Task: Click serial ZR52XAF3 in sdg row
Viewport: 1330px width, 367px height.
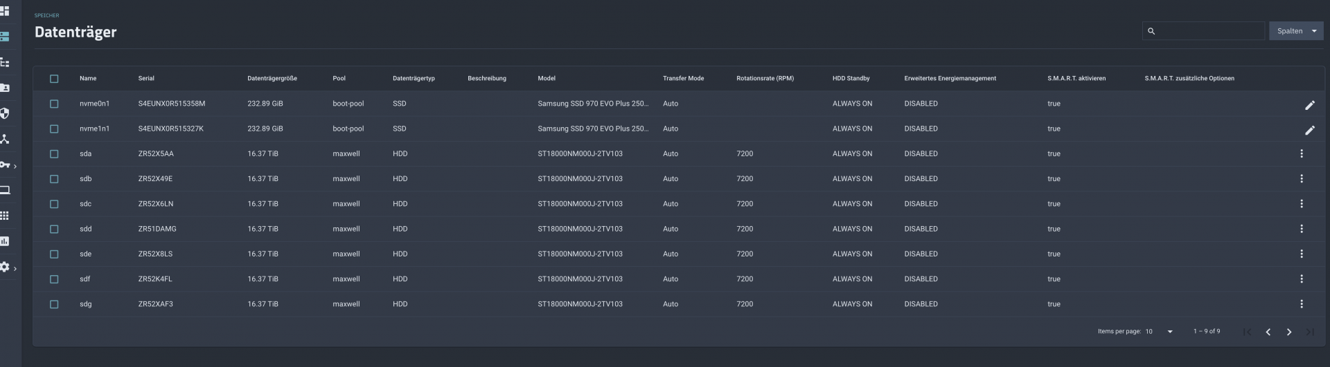Action: coord(156,304)
